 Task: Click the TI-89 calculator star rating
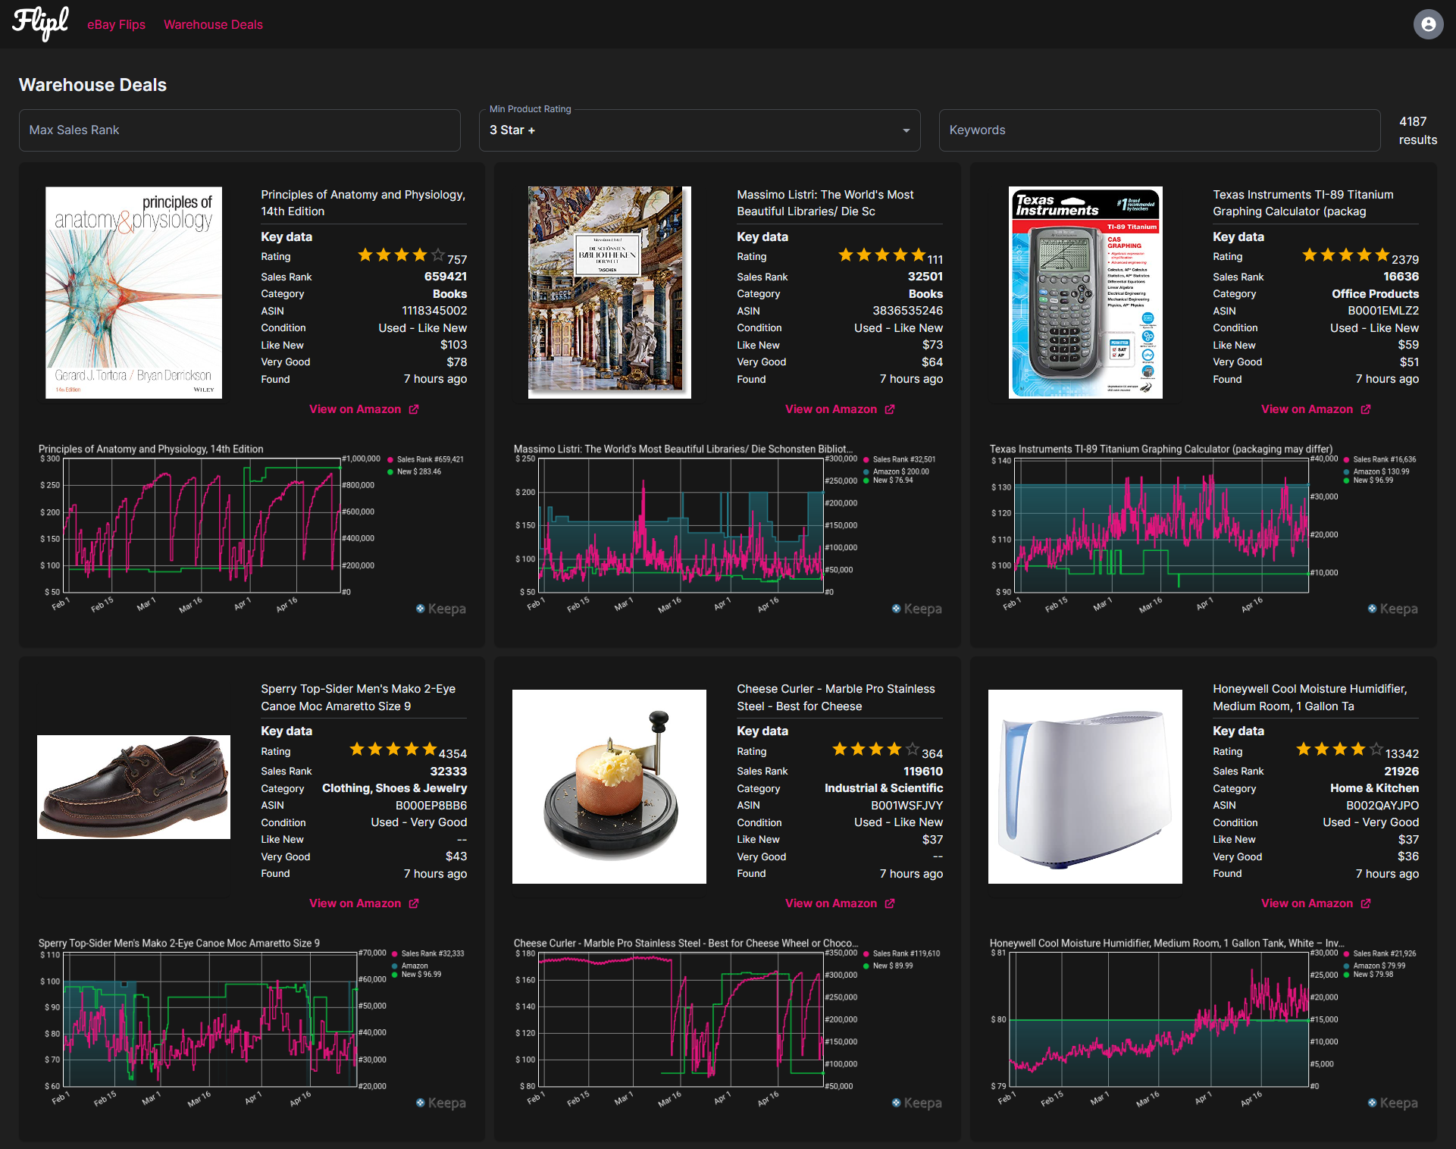(x=1346, y=255)
